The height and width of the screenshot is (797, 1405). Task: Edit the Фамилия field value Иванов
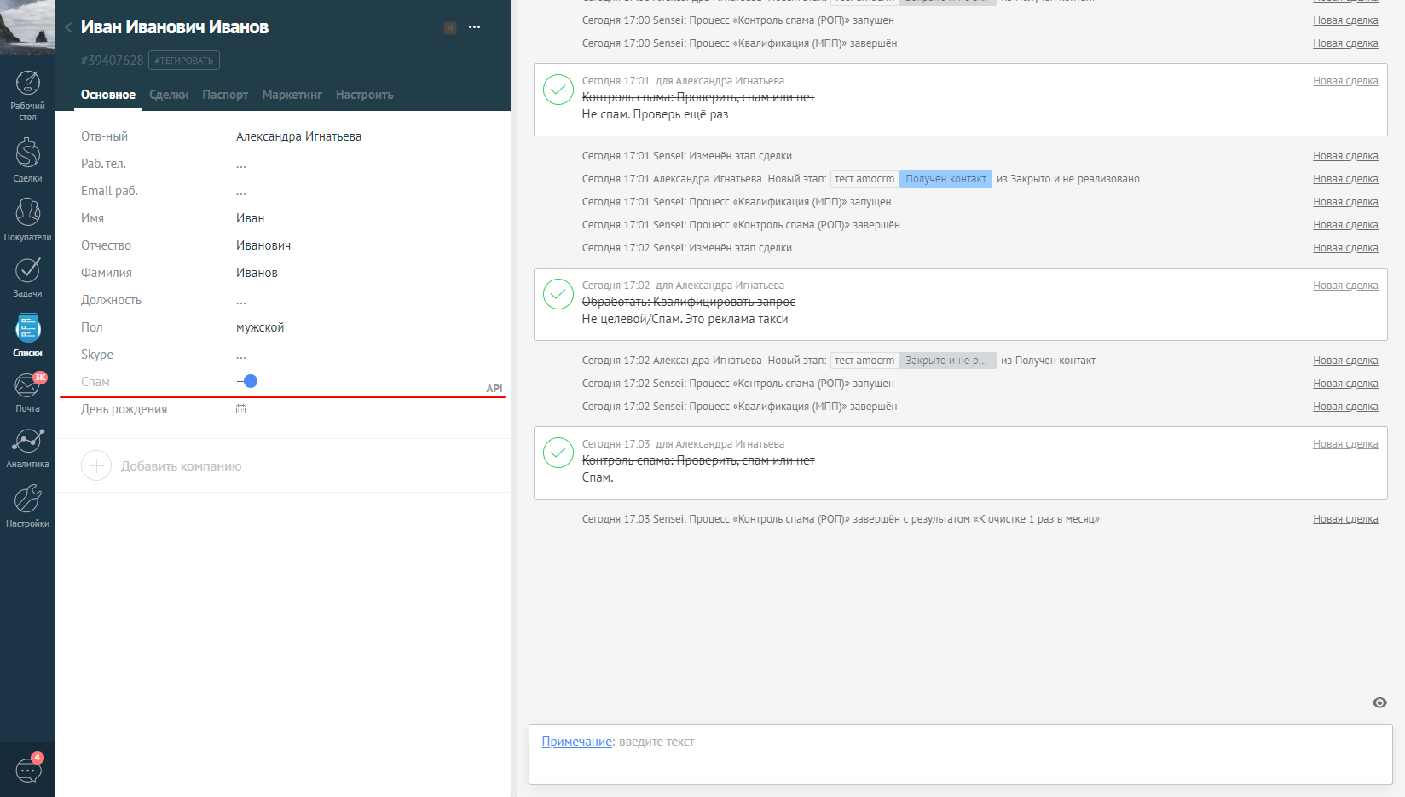[x=257, y=273]
